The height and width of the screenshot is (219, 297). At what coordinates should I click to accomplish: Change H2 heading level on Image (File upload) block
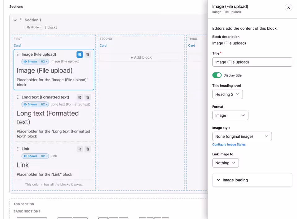point(44,61)
